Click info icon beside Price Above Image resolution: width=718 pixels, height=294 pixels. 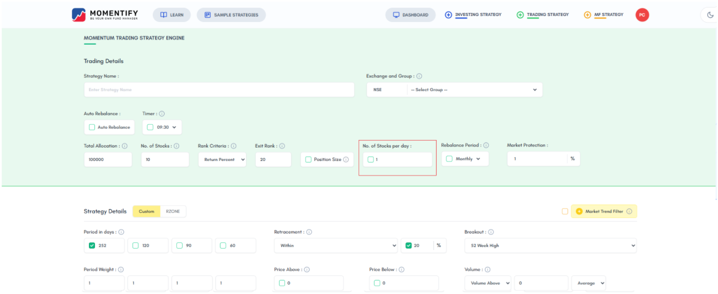point(306,269)
